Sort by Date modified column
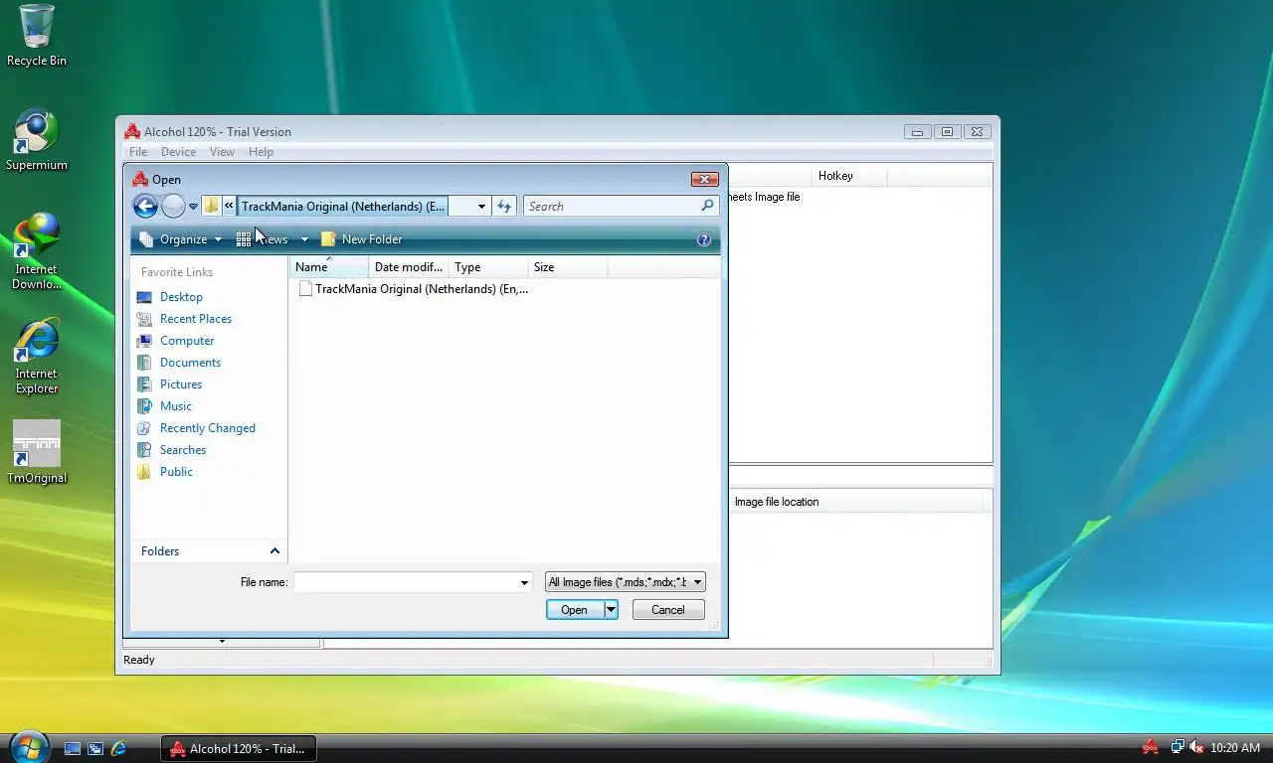 coord(409,267)
